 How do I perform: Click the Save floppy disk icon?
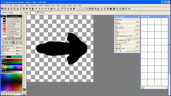point(2,9)
